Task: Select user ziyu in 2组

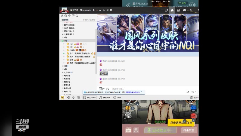Action: point(71,44)
